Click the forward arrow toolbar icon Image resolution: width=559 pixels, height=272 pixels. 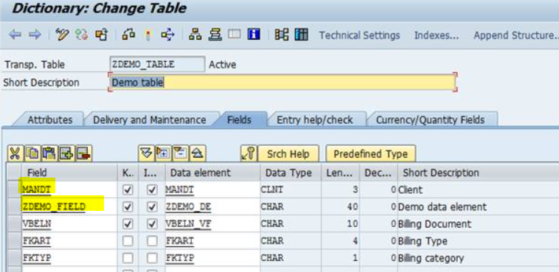[35, 35]
